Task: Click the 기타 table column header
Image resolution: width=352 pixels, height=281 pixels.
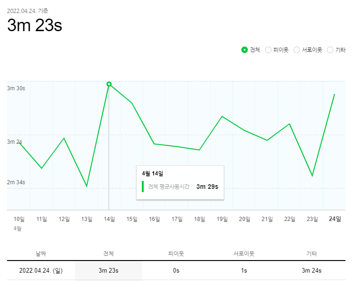Action: (x=312, y=254)
